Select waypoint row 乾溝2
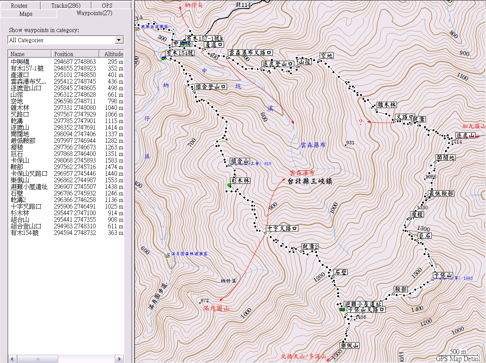The width and height of the screenshot is (486, 363). (x=66, y=200)
